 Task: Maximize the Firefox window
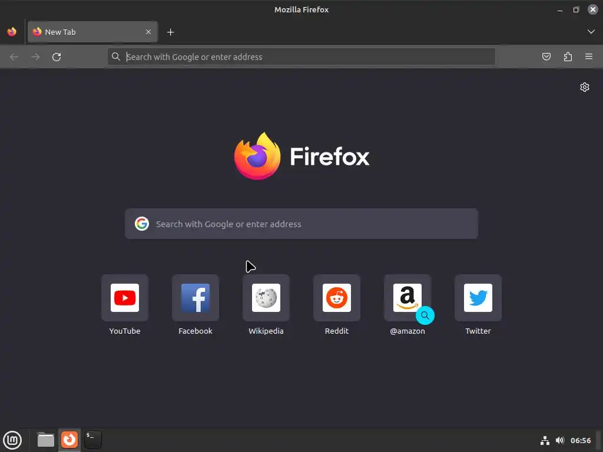point(576,9)
